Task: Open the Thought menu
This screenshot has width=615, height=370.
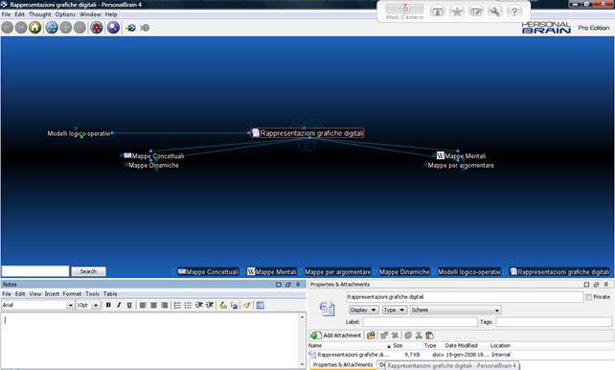Action: click(39, 14)
